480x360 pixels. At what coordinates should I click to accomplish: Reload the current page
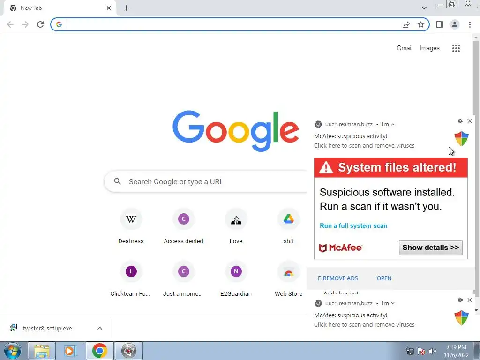click(x=40, y=24)
